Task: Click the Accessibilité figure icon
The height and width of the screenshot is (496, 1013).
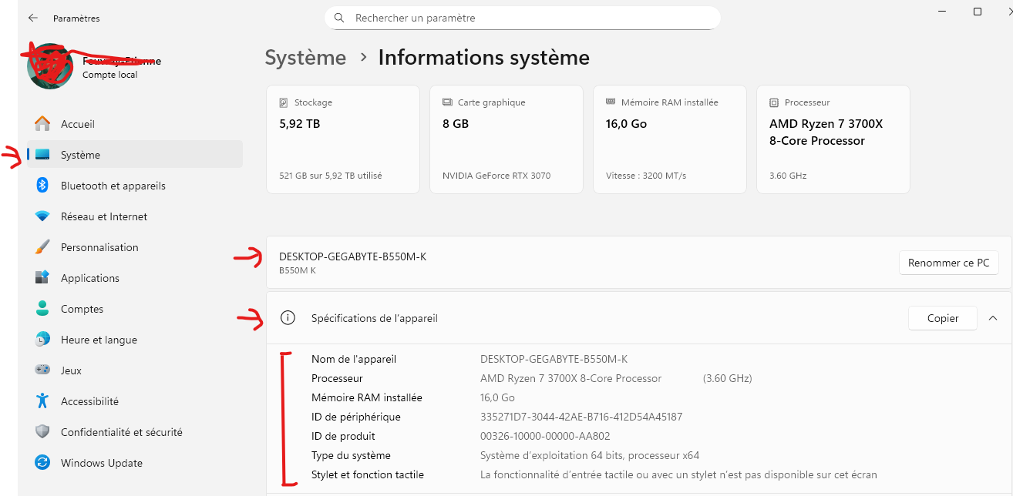Action: coord(42,401)
